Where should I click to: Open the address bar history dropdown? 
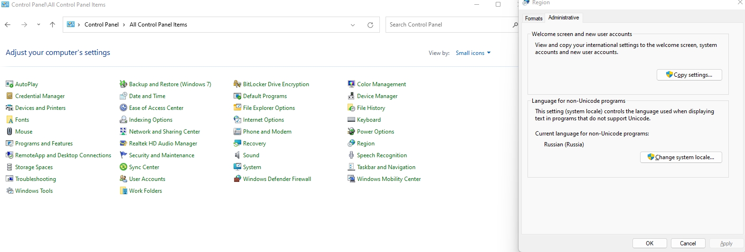(x=353, y=25)
